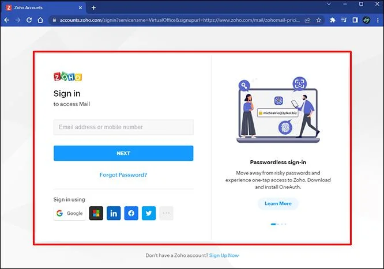Click the browser profile avatar
Screen dimensions: 384x269
click(366, 20)
